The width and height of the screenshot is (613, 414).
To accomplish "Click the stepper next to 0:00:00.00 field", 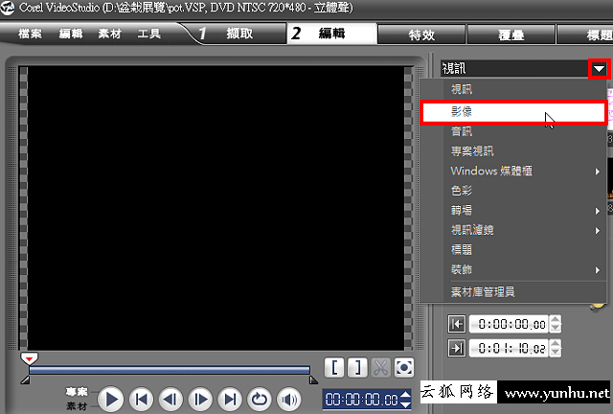I will click(x=556, y=324).
